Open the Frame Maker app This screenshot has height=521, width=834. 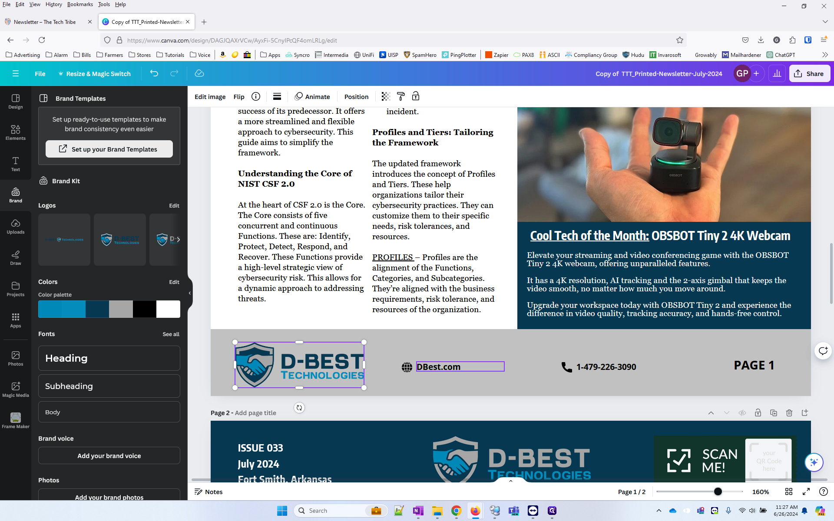pyautogui.click(x=16, y=421)
